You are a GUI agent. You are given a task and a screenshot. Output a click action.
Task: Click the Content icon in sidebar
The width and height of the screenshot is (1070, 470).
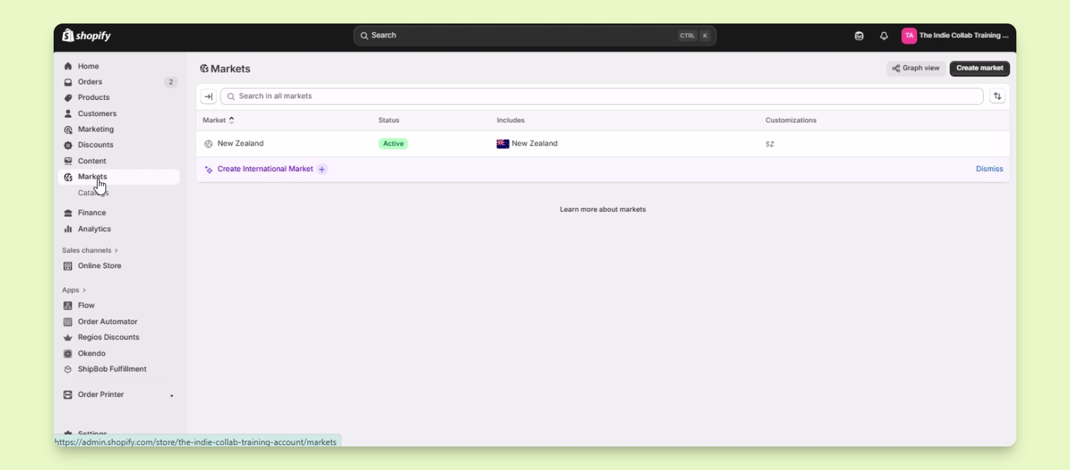coord(68,161)
